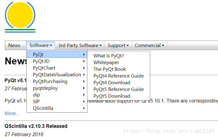The image size is (218, 137).
Task: Expand the PyQt3D submenu arrow
Action: [x=84, y=61]
